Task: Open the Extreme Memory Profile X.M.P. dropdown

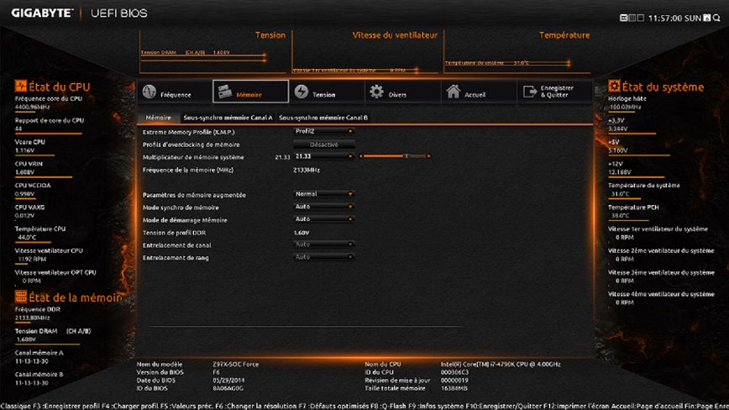Action: (323, 132)
